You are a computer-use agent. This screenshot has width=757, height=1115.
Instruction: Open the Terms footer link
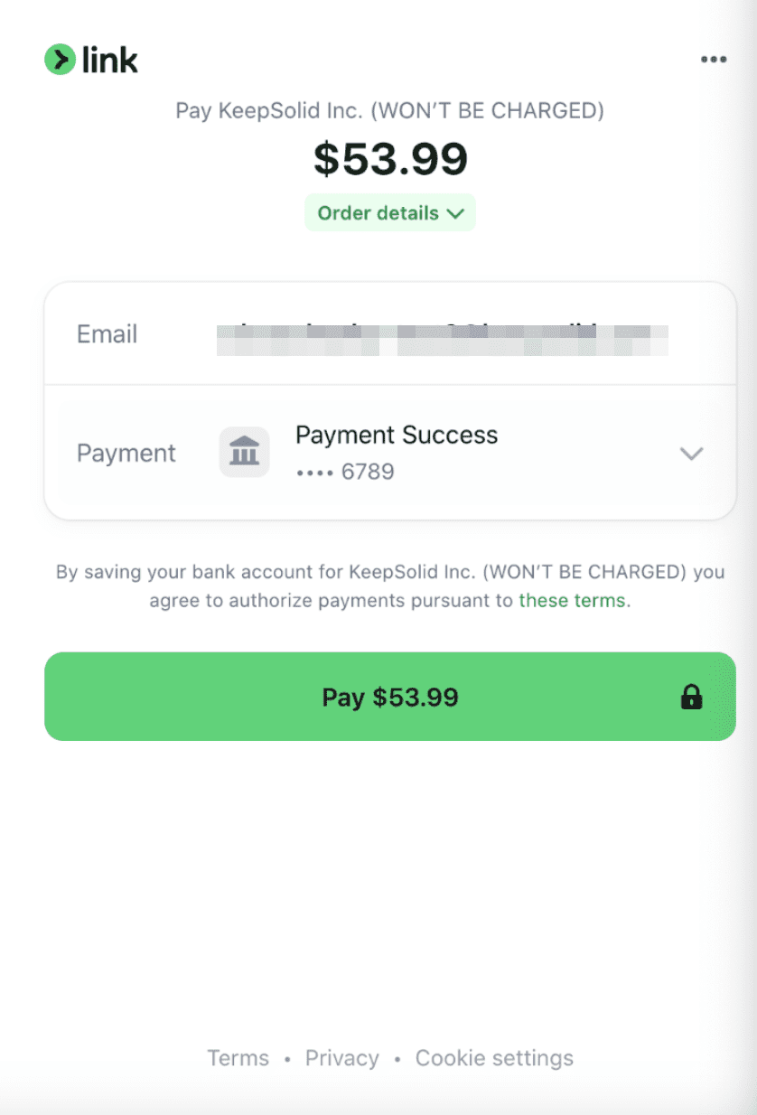238,1058
